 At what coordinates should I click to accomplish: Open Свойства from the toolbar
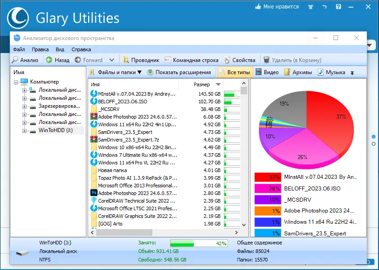click(240, 60)
